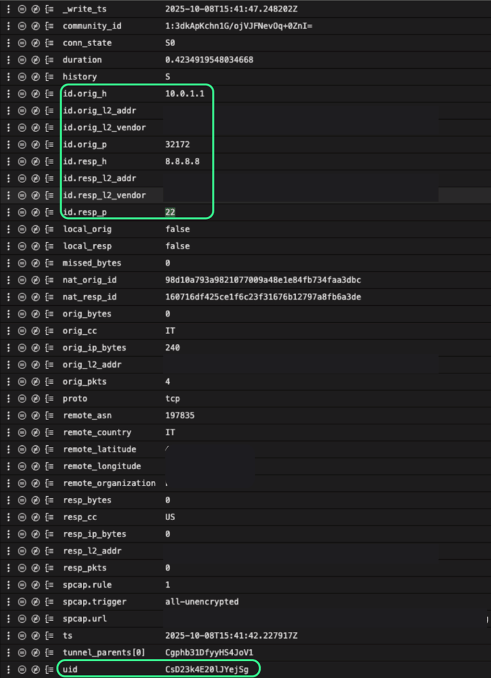The width and height of the screenshot is (491, 678).
Task: Open the three-dot menu for ts row
Action: point(8,636)
